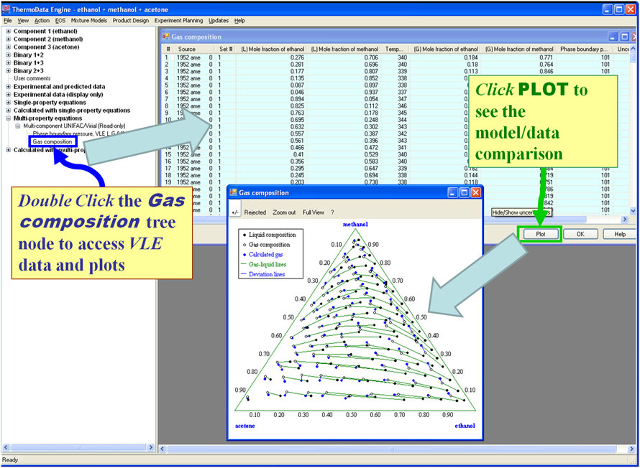Expand Experimental and predicted data node
The width and height of the screenshot is (640, 468).
(8, 86)
